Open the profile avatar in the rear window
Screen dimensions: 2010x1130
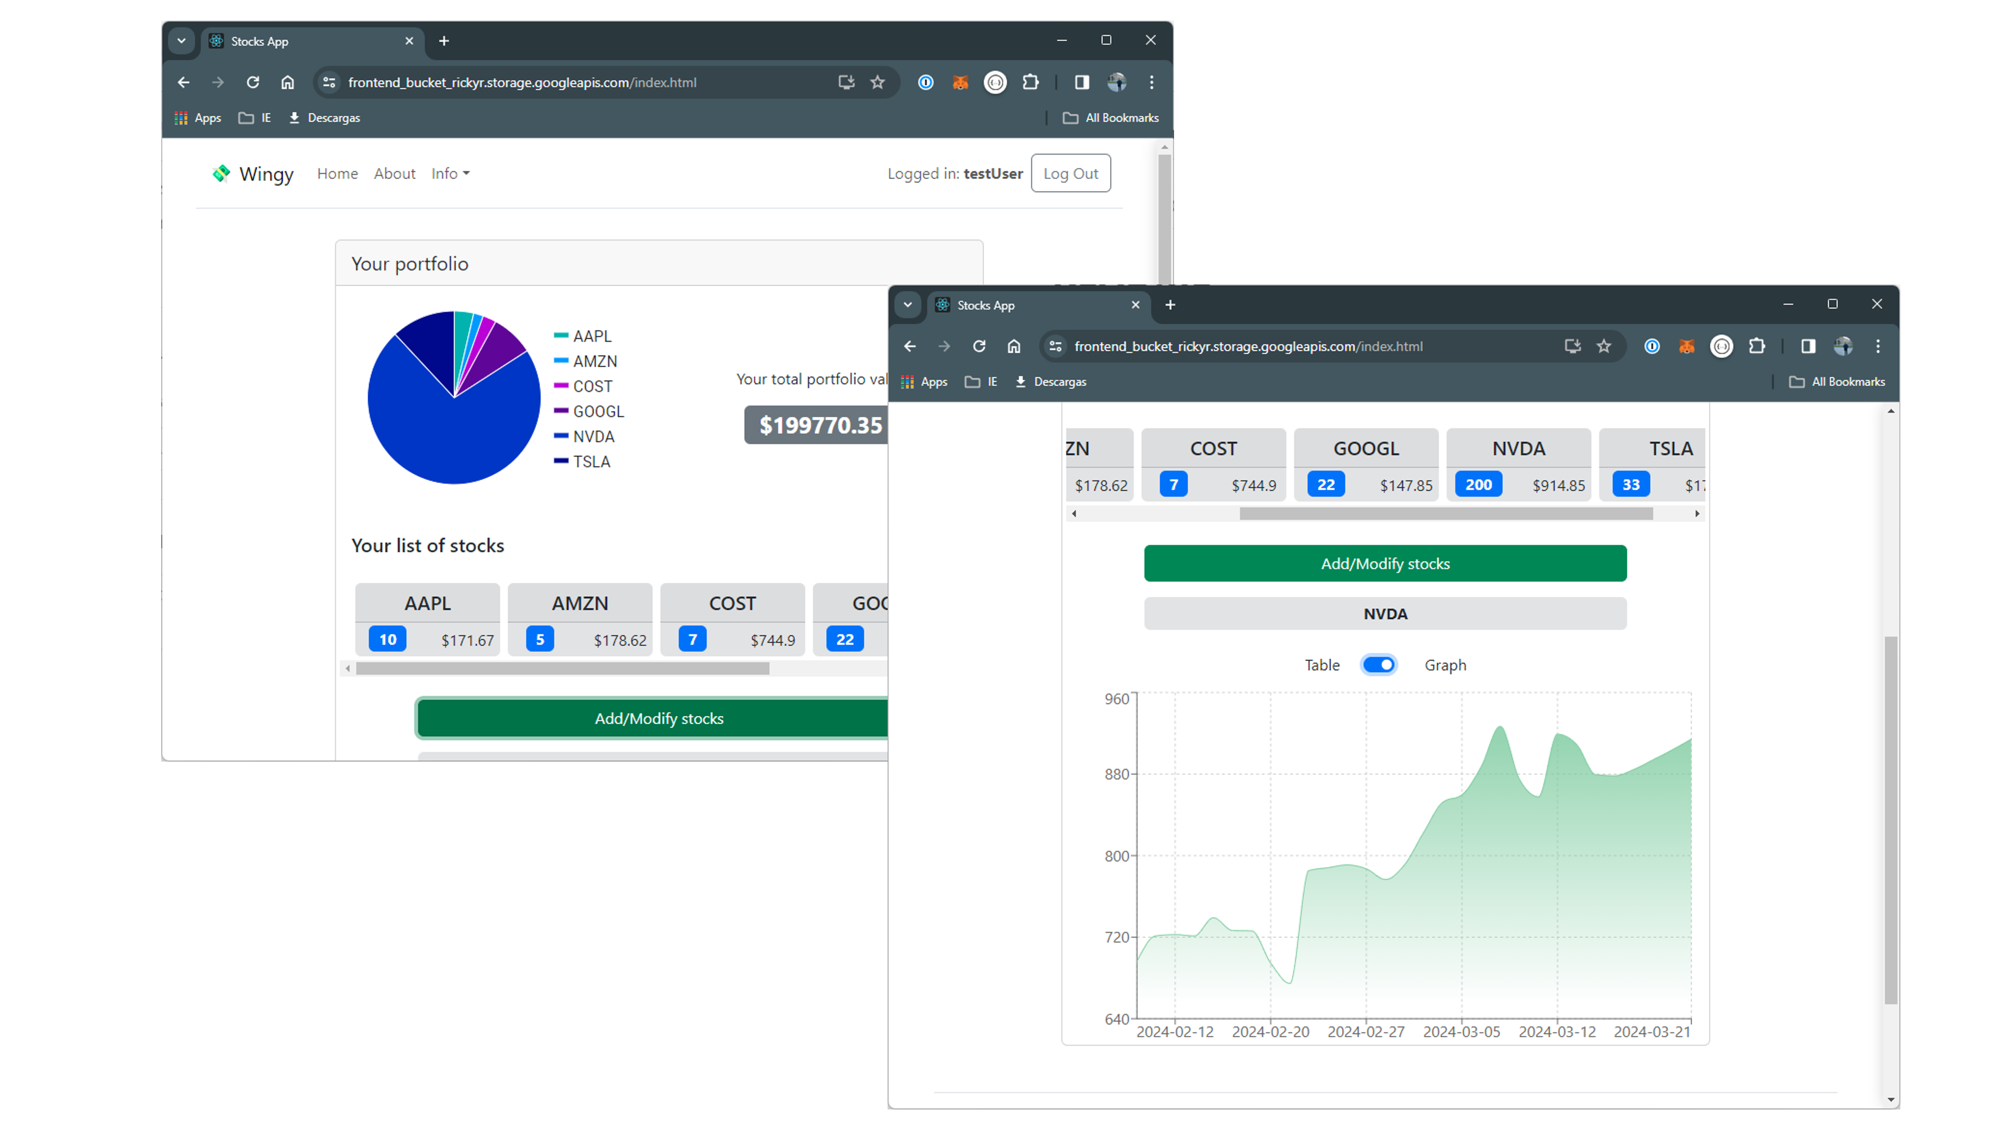1116,82
